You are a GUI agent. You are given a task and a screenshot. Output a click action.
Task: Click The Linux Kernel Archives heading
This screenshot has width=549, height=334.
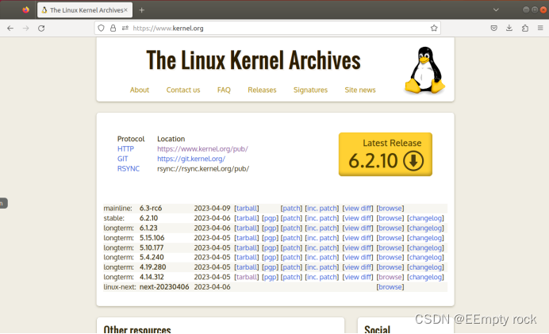tap(253, 60)
